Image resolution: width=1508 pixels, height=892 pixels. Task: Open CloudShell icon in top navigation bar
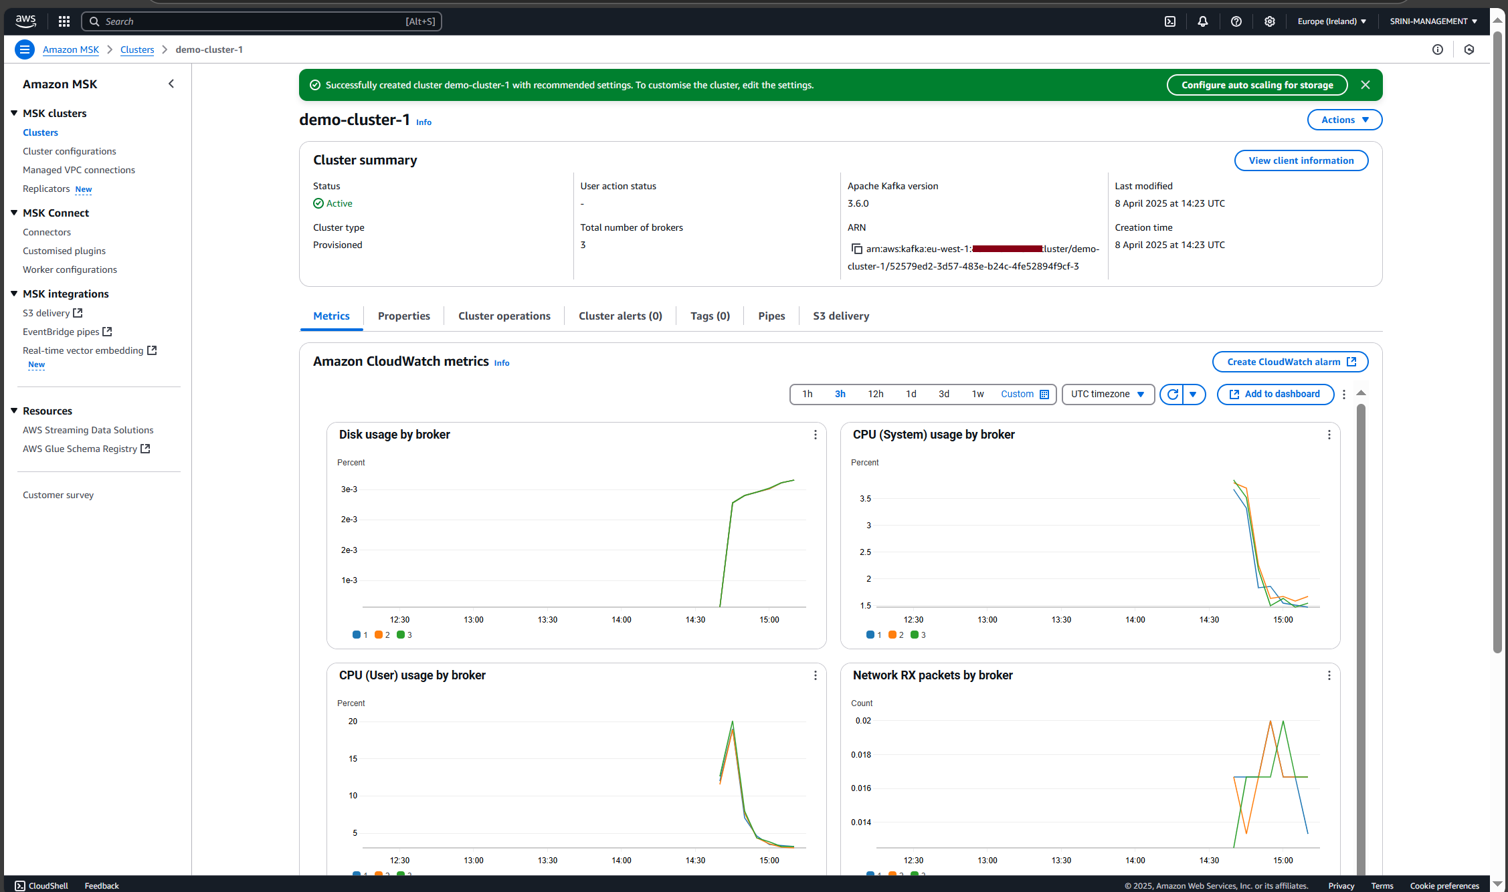click(1170, 21)
